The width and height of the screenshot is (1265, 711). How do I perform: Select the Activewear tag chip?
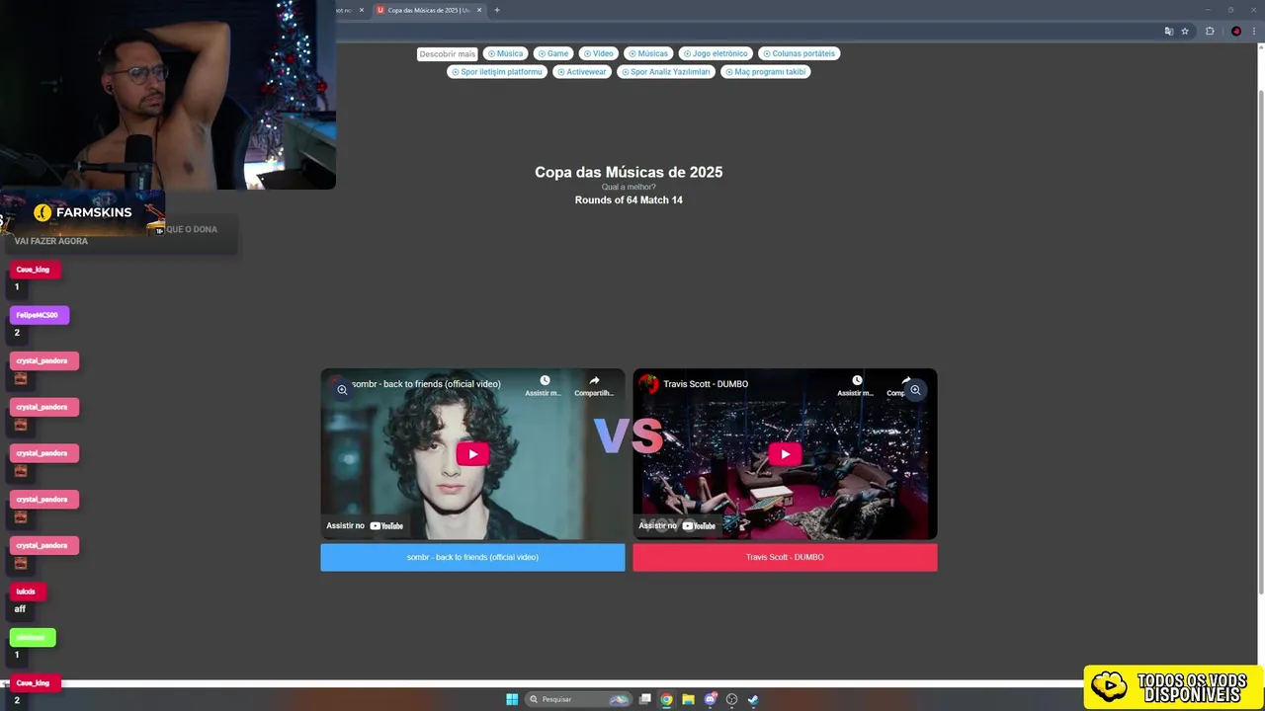[581, 72]
